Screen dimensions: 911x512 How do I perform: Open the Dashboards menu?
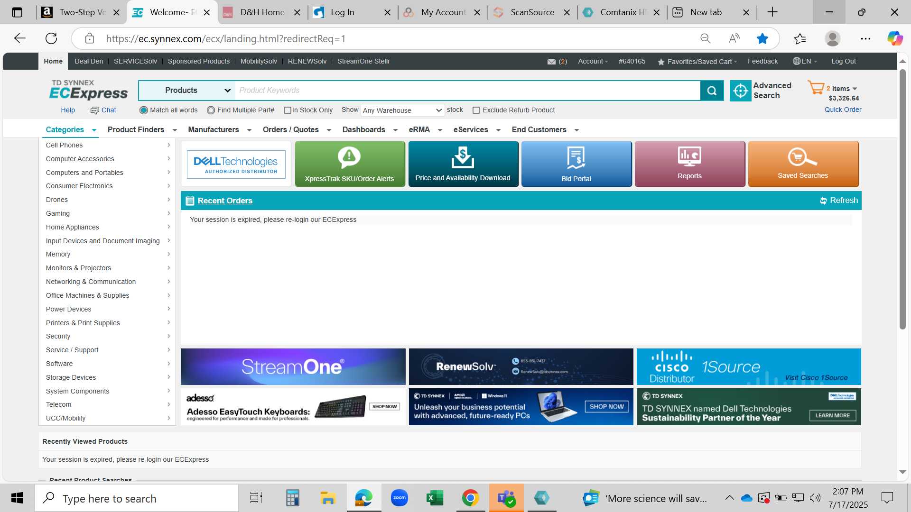point(370,130)
